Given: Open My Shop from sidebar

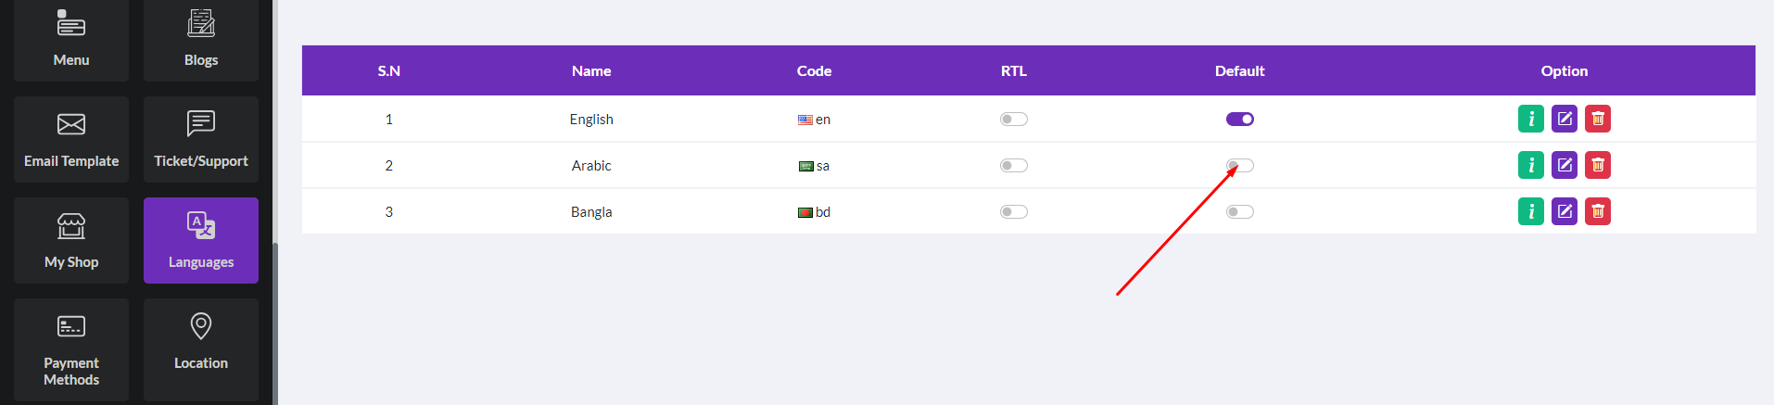Looking at the screenshot, I should tap(71, 240).
